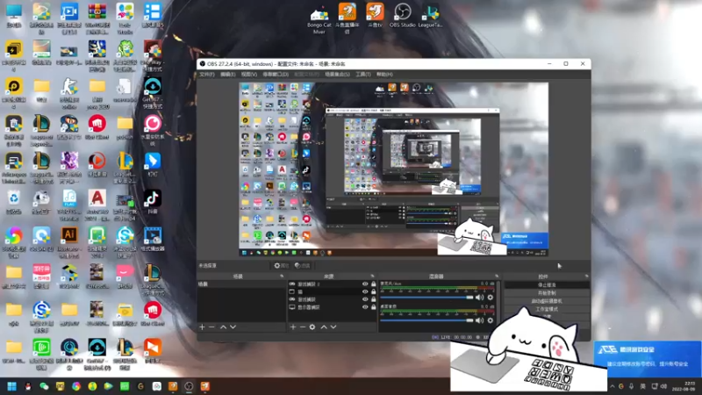
Task: Open the 文件(F) menu
Action: (207, 75)
